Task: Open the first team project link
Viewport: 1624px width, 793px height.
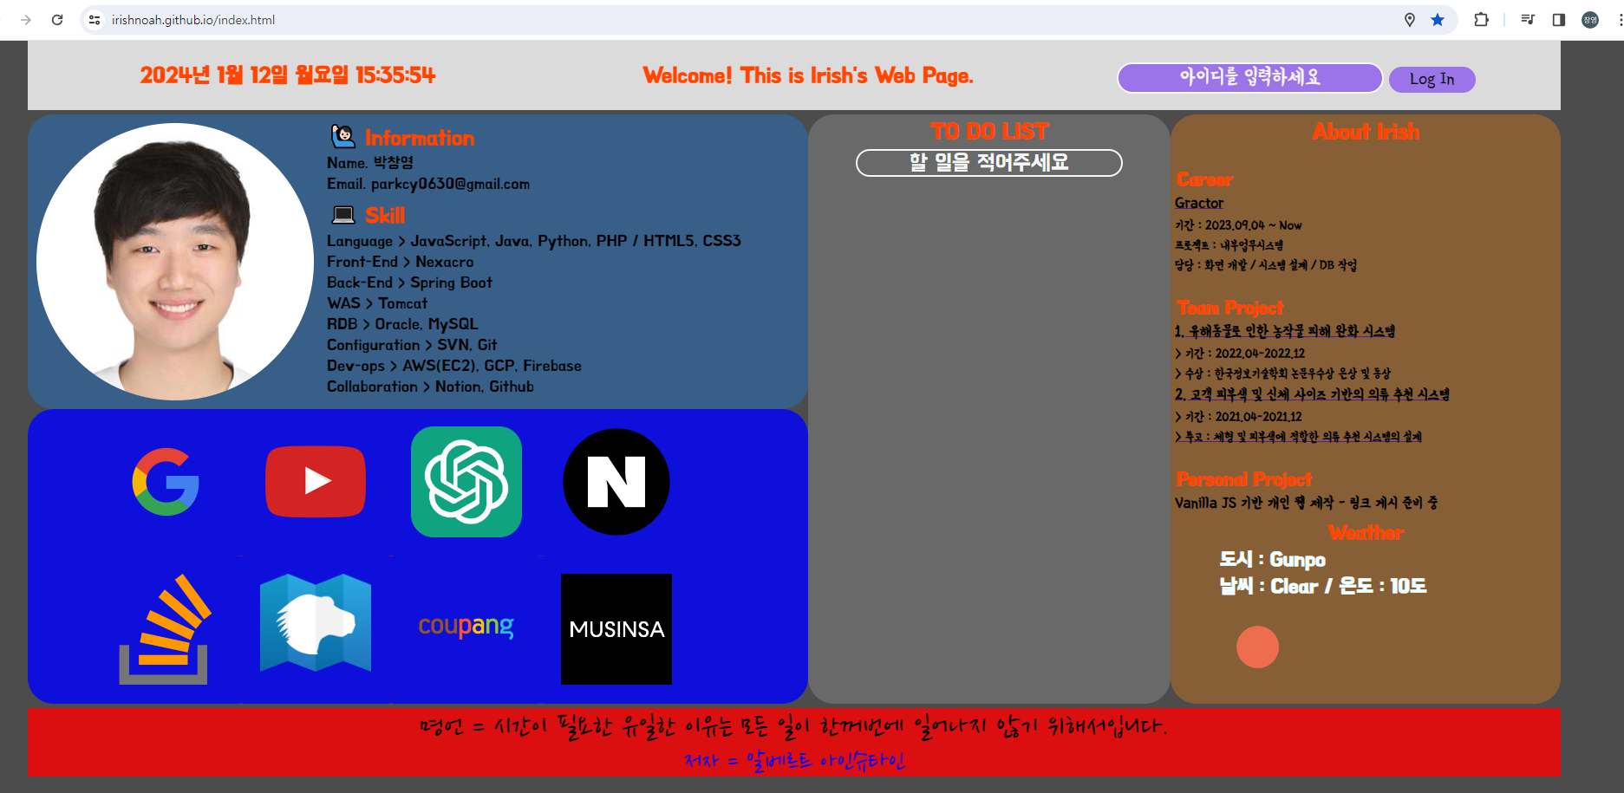Action: click(x=1285, y=331)
